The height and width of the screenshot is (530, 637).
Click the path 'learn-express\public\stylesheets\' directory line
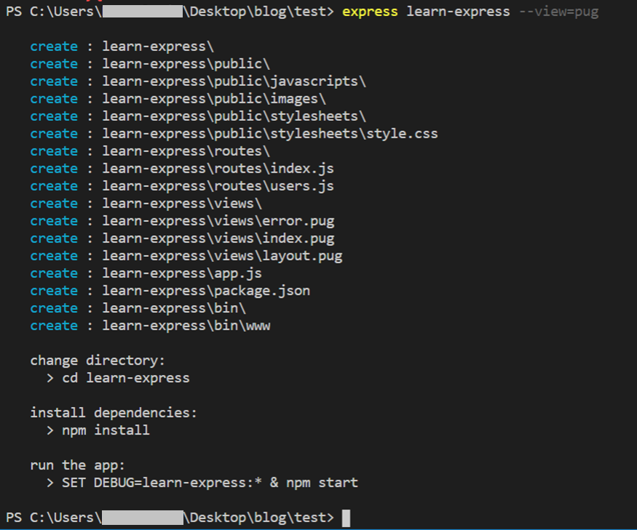(x=234, y=116)
